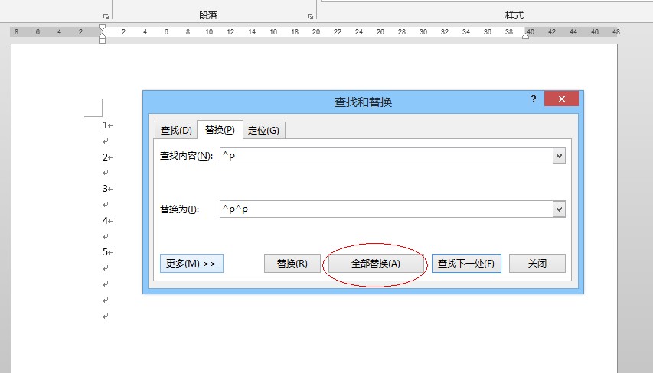Select the 替换(P) tab

220,130
